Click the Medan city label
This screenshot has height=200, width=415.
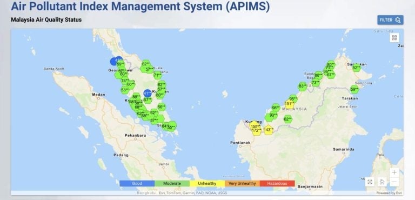point(98,95)
